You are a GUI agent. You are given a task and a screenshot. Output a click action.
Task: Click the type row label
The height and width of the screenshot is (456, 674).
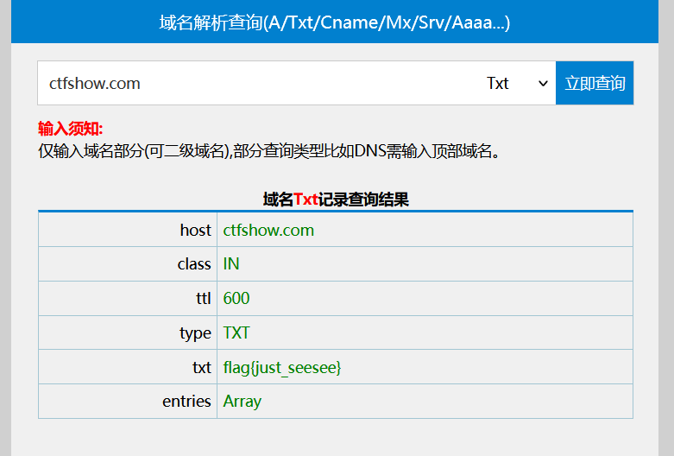(x=196, y=333)
